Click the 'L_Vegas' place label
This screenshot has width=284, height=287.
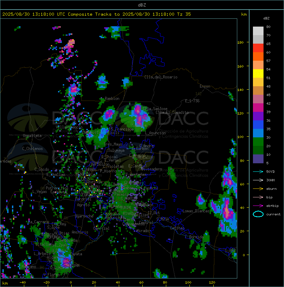tap(40, 192)
